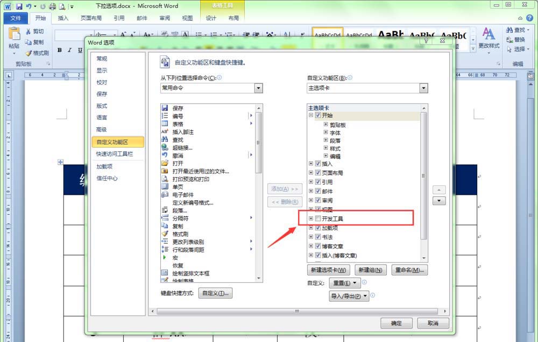
Task: Click the Change Styles 更改样式 icon
Action: tap(489, 34)
